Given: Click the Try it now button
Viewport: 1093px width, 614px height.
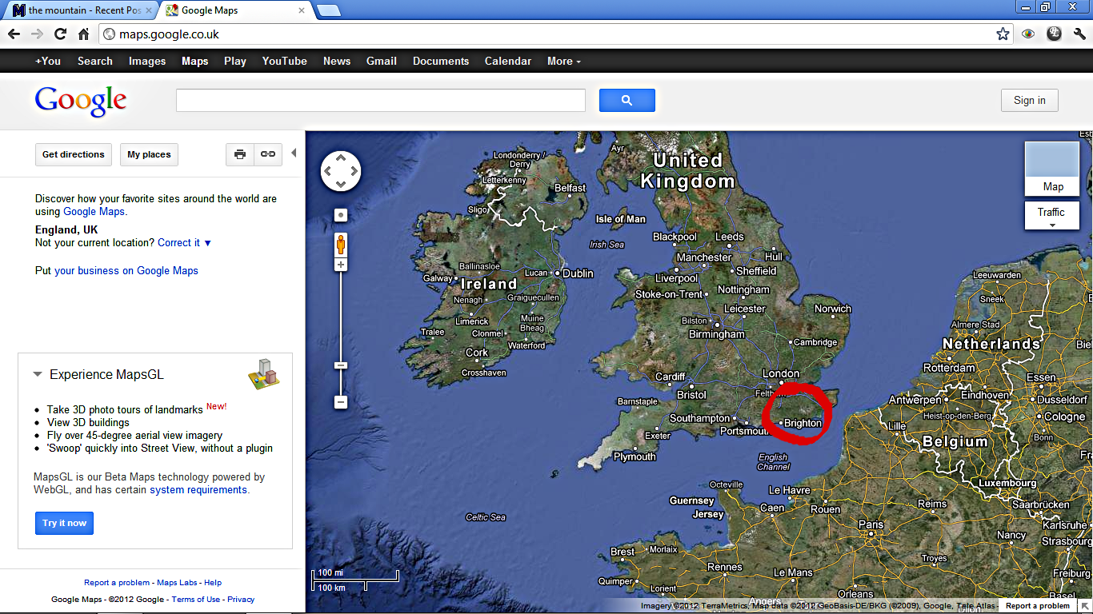Looking at the screenshot, I should click(x=64, y=523).
